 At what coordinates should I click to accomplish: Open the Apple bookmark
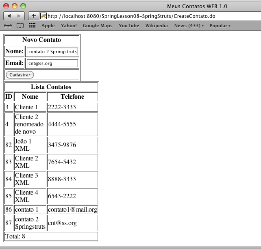pyautogui.click(x=48, y=26)
